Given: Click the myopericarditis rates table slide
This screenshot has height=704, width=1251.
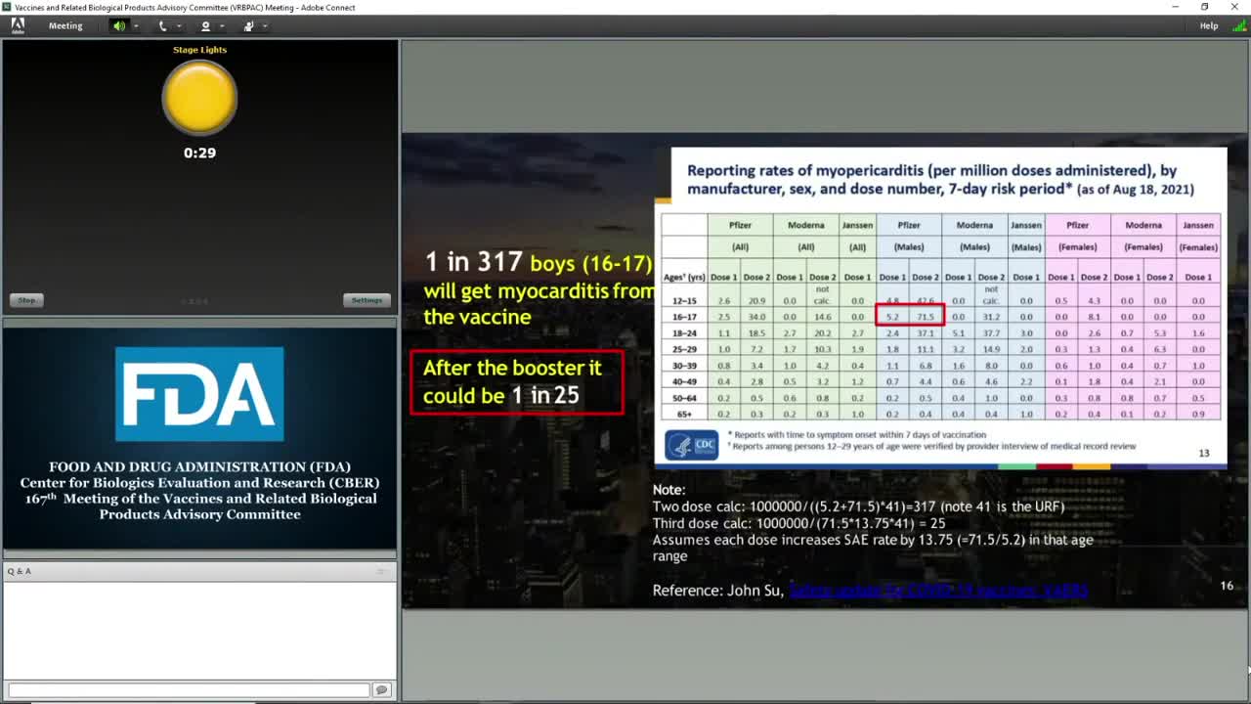Looking at the screenshot, I should coord(940,308).
